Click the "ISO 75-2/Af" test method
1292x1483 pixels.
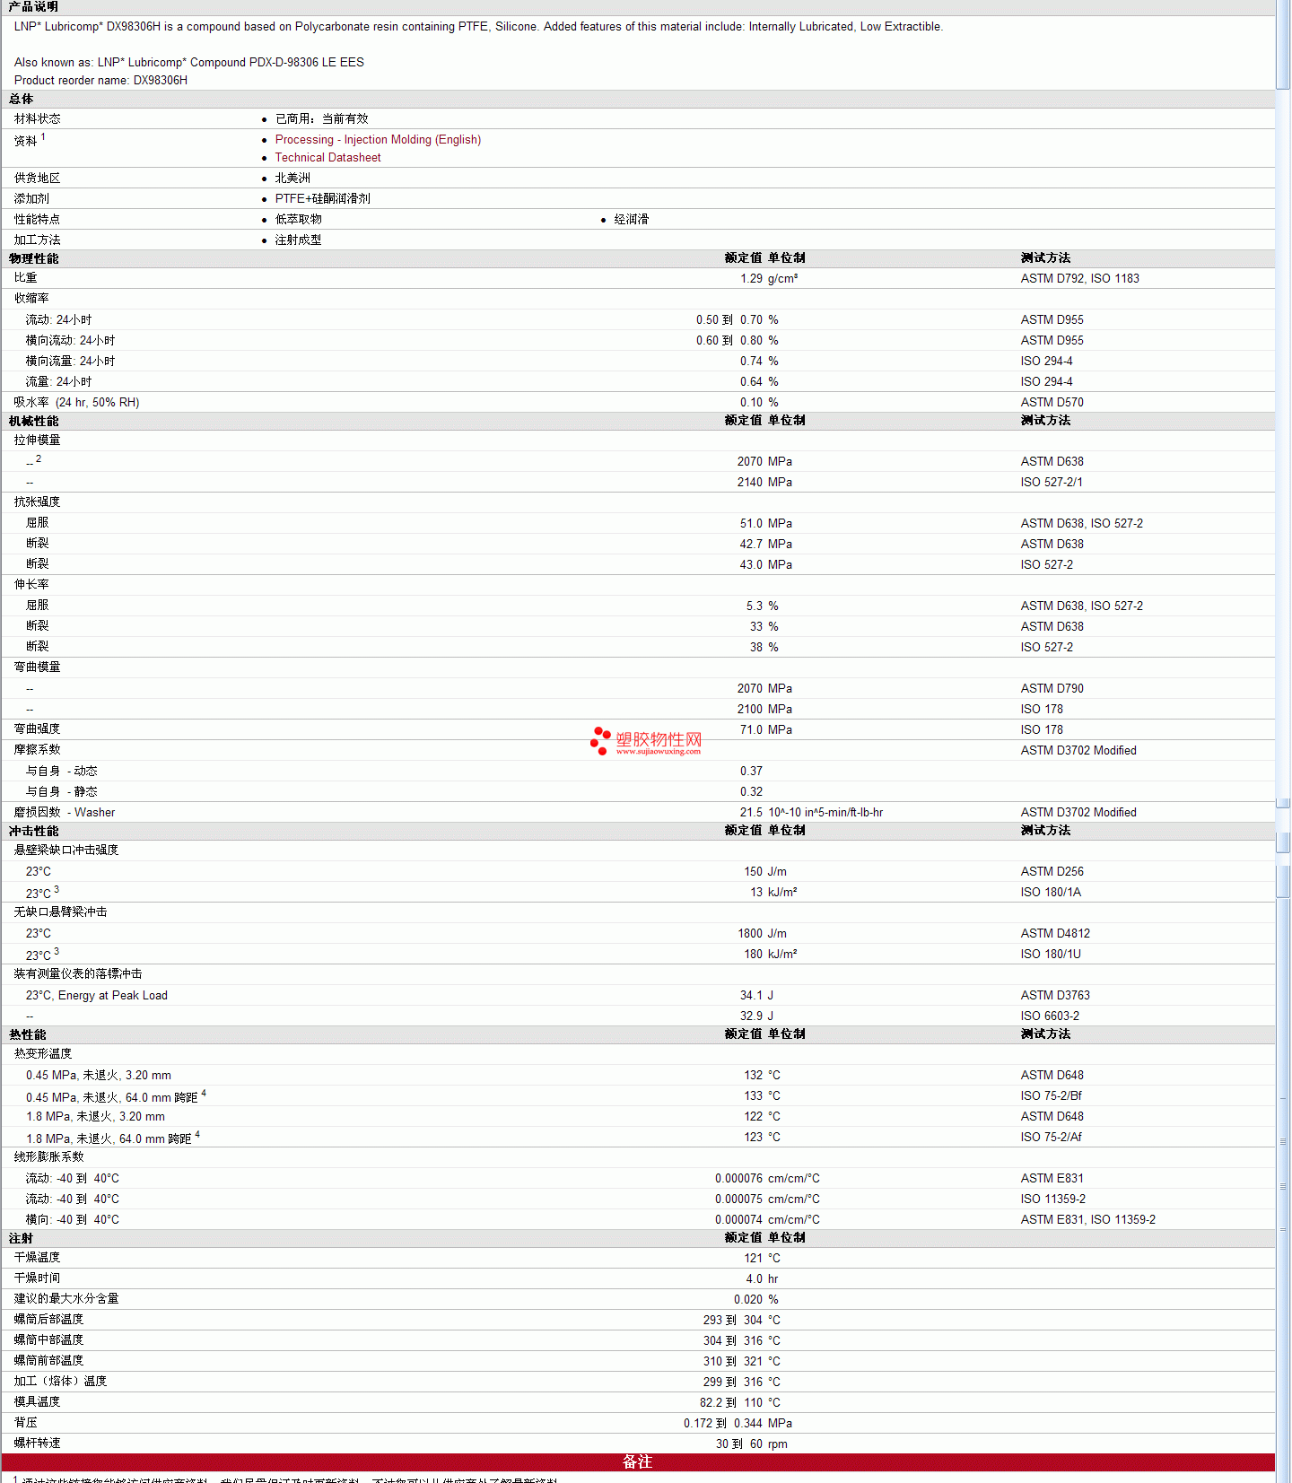pos(1052,1138)
